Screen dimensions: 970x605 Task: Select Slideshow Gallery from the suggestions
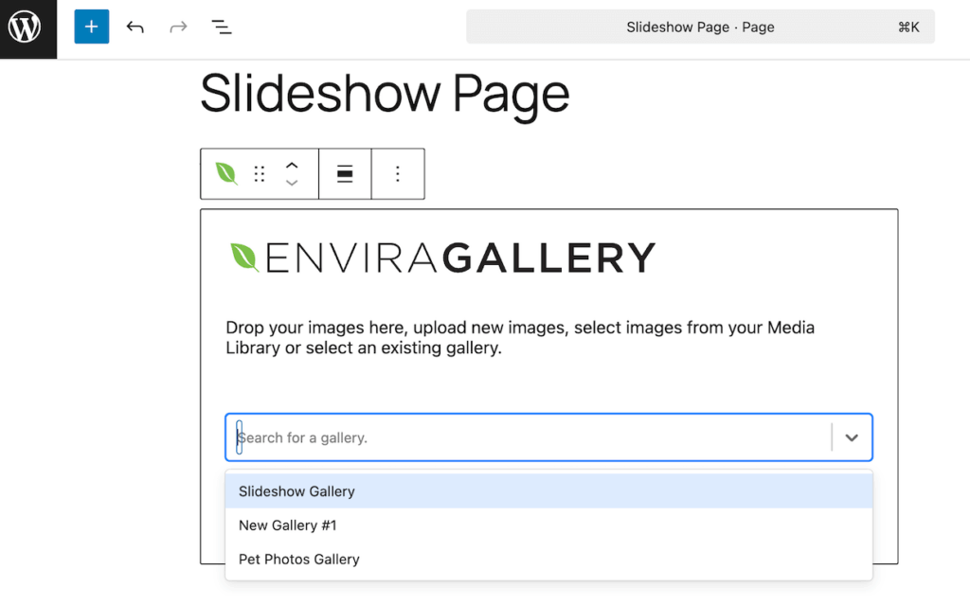[x=296, y=490]
